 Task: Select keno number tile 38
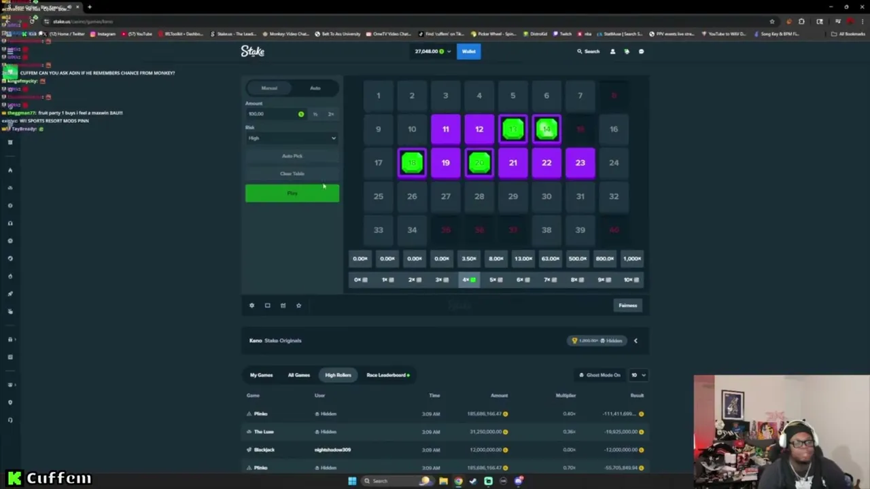click(x=546, y=230)
